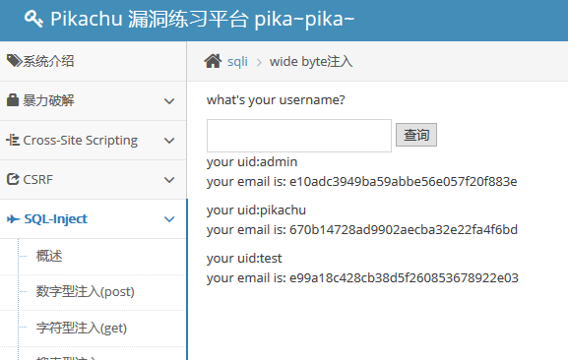Click the SQL-Inject menu label
The image size is (568, 360).
55,219
